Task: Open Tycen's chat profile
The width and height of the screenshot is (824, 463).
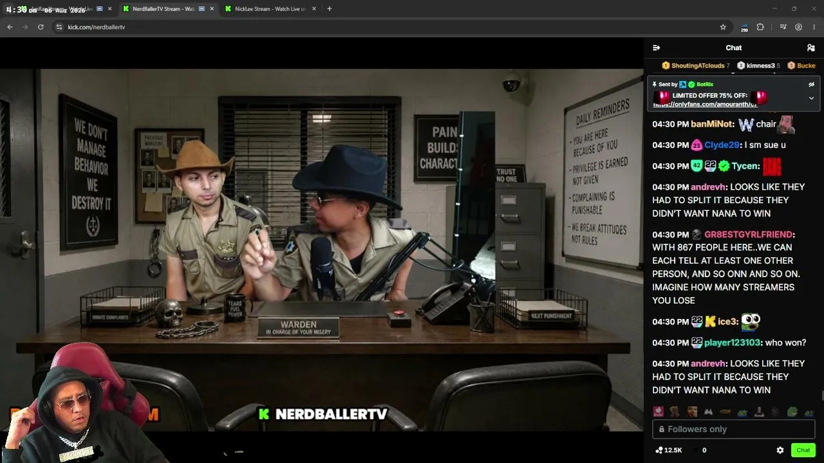Action: point(745,166)
